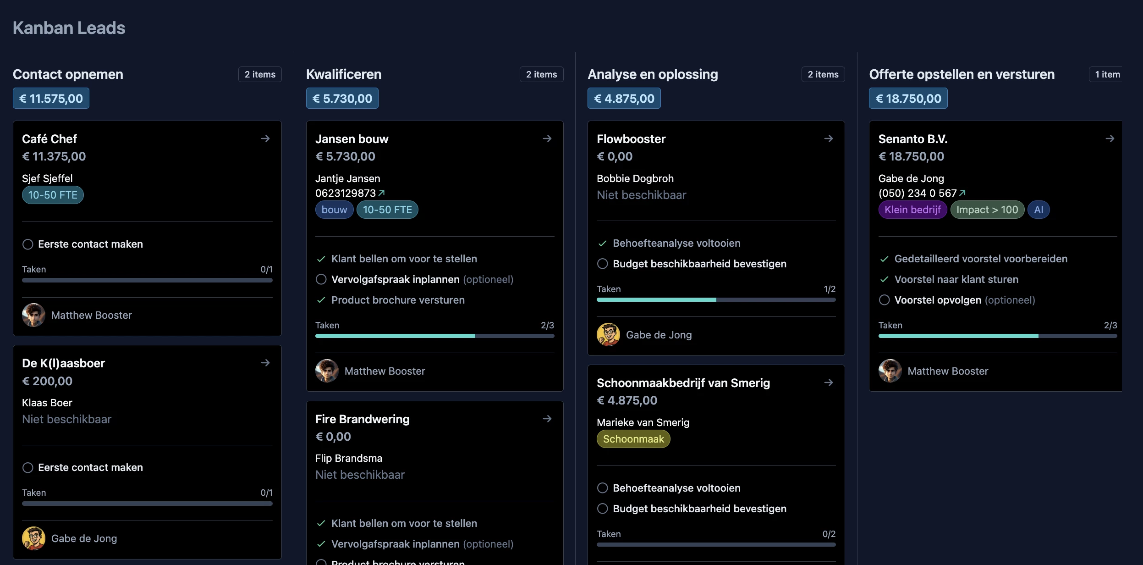Uncheck 'Vervolgafspraak inplannen' on Fire Brandwering card
The width and height of the screenshot is (1143, 565).
[321, 544]
